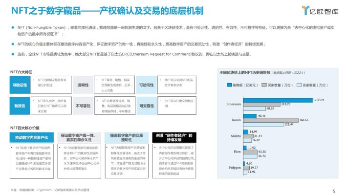Click the 推动数字内容资产化 header

(32, 137)
